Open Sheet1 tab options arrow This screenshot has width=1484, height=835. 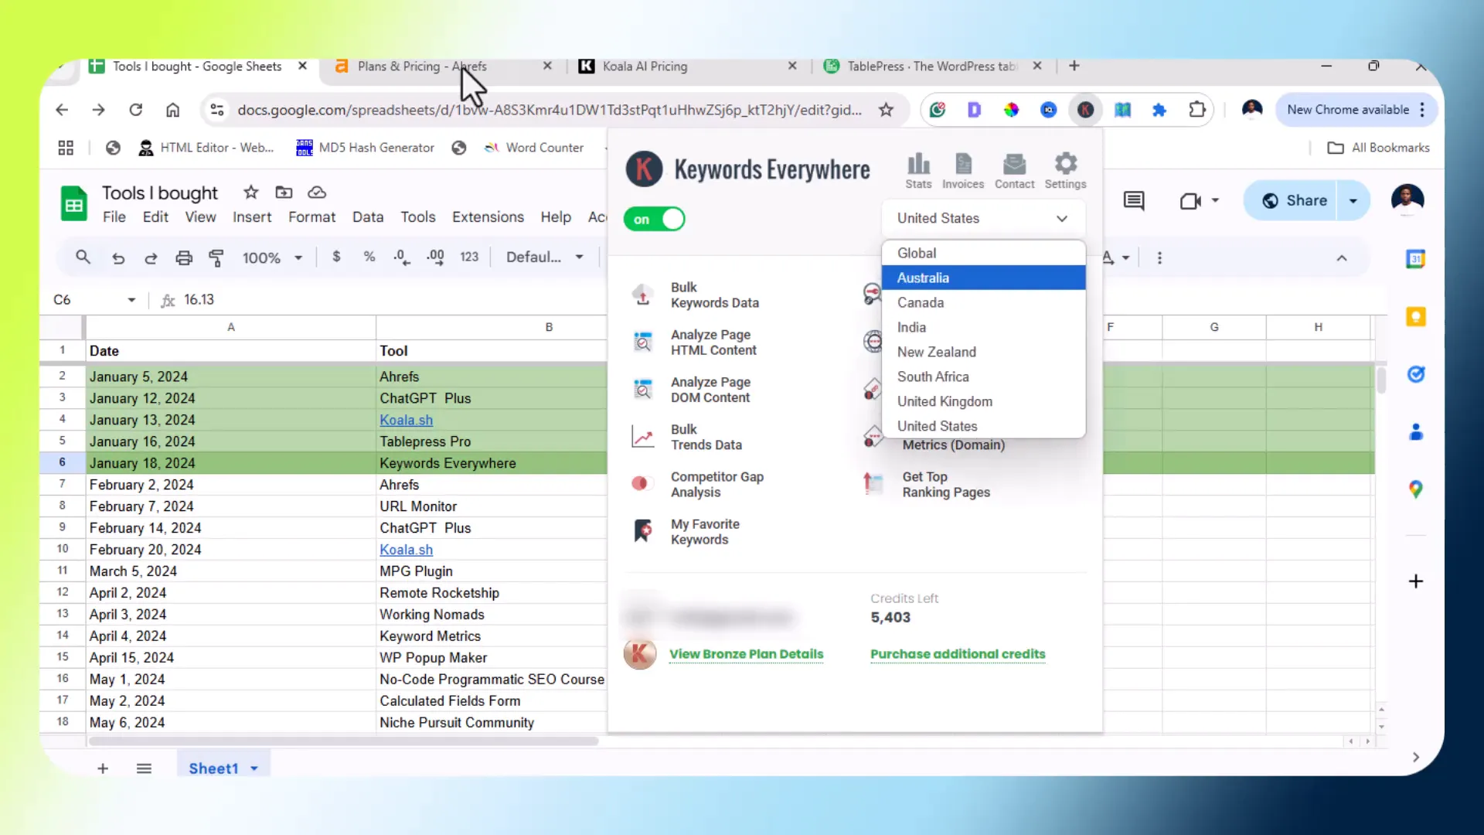[x=254, y=769]
